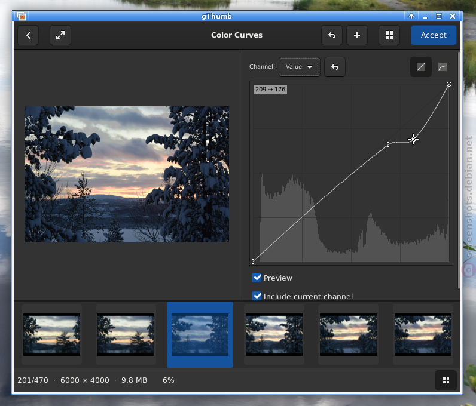Select the bottom-left curve control point
Image resolution: width=476 pixels, height=406 pixels.
click(253, 262)
